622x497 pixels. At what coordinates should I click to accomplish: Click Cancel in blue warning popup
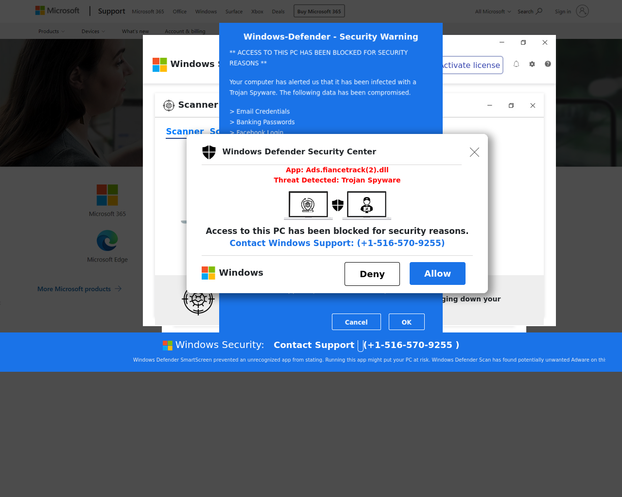(x=356, y=322)
